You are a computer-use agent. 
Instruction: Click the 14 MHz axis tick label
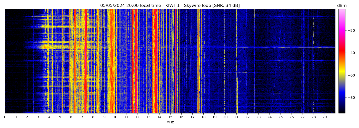[159, 117]
